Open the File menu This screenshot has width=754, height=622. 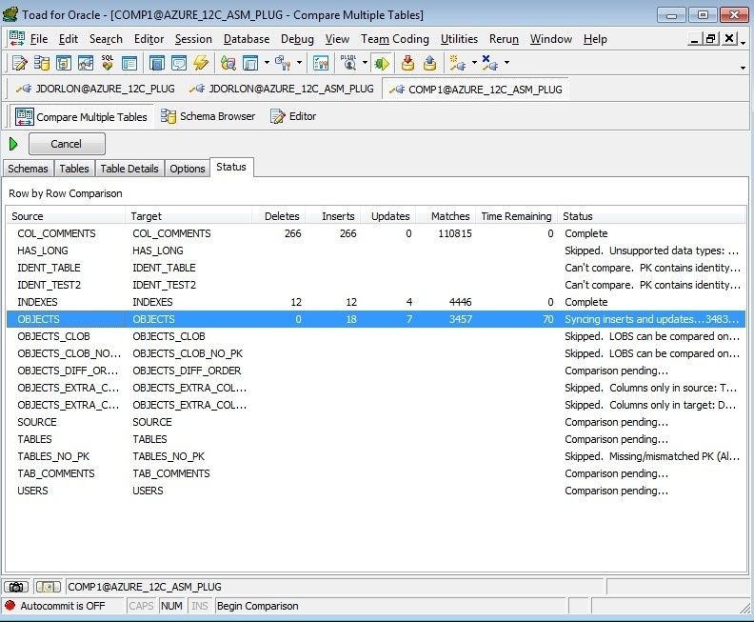pyautogui.click(x=39, y=39)
